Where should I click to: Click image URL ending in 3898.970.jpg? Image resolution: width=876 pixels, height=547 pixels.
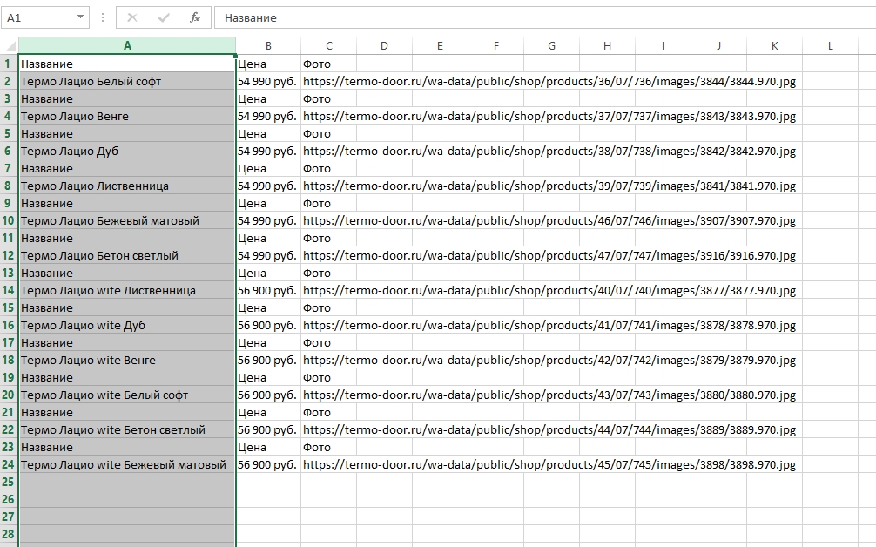[549, 465]
